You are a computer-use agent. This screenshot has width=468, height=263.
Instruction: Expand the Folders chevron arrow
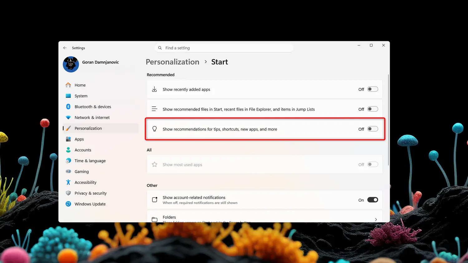click(x=376, y=219)
